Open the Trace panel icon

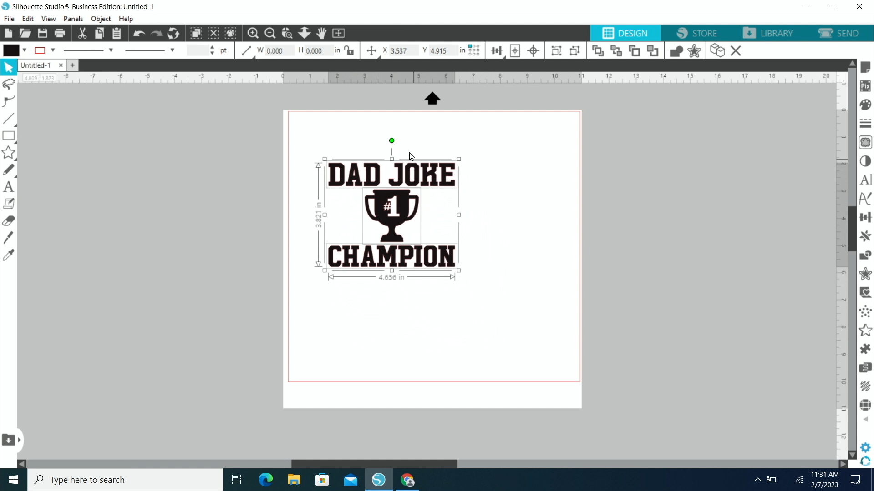(x=865, y=142)
